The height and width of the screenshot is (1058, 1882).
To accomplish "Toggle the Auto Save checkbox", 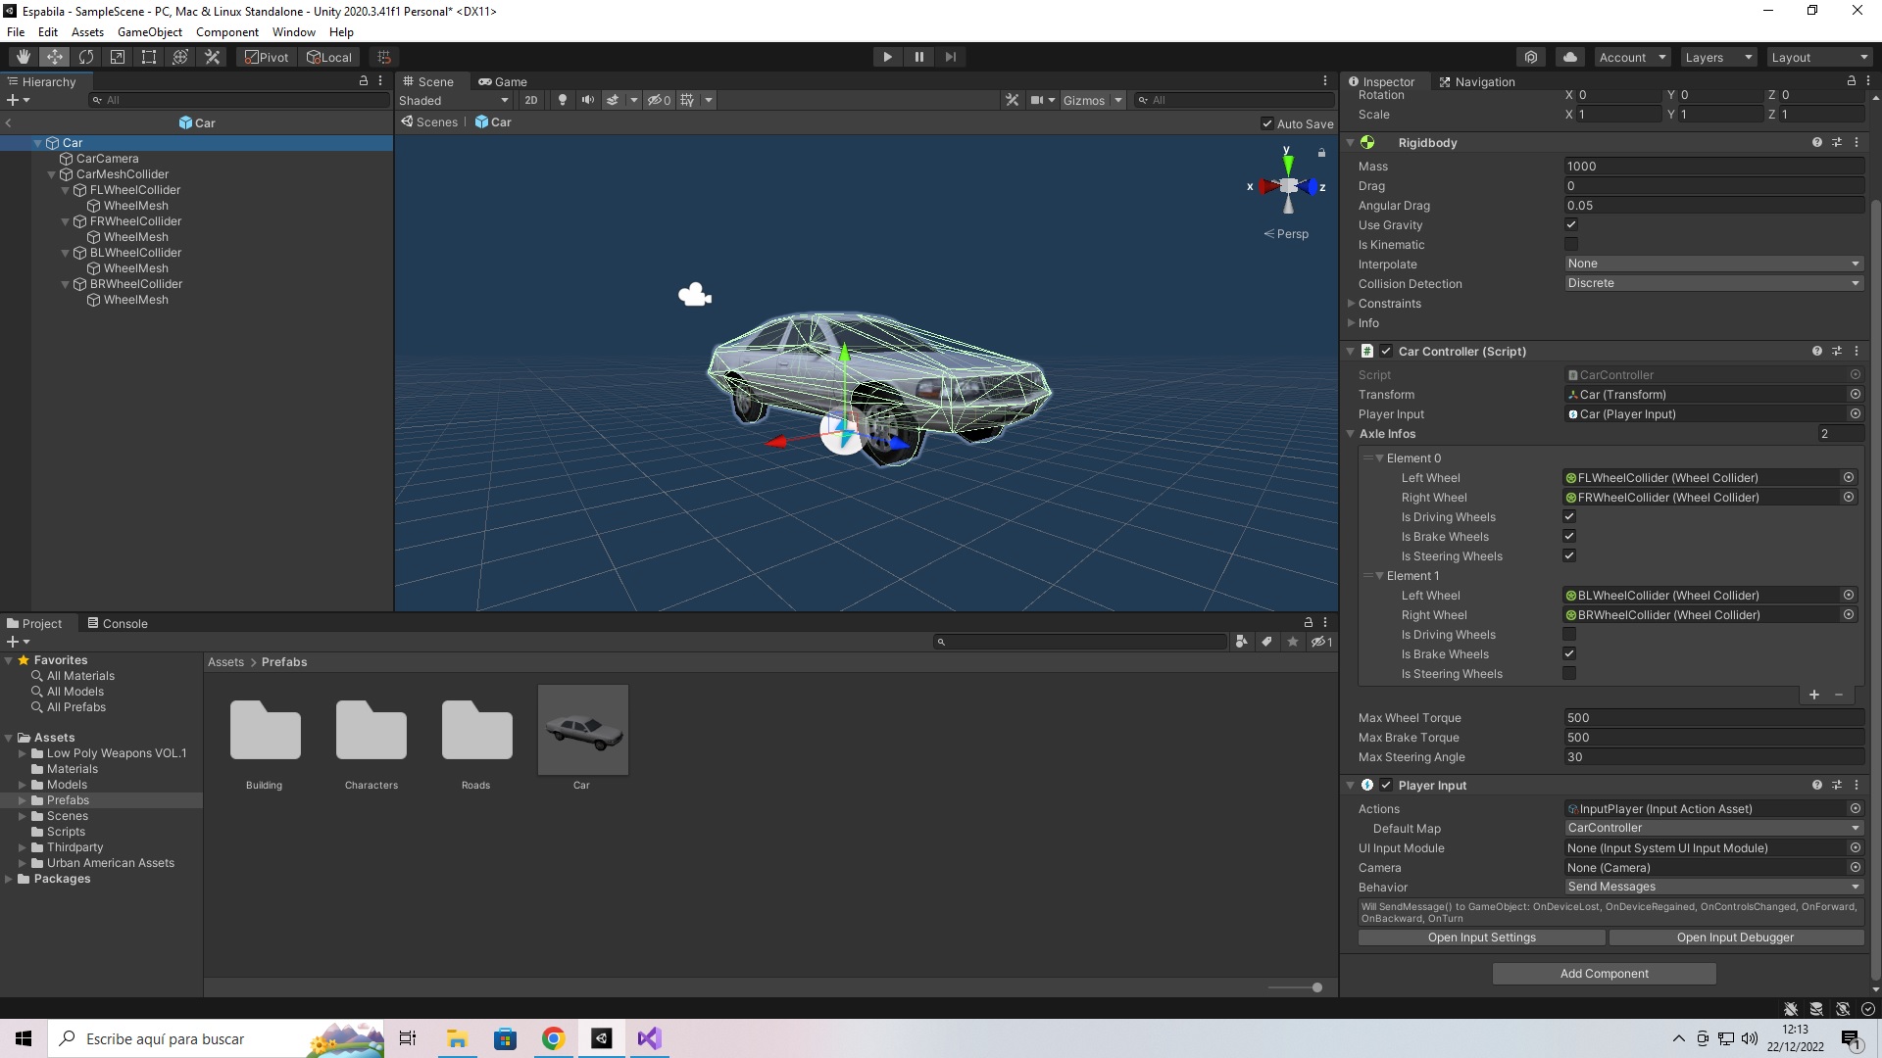I will (1267, 123).
